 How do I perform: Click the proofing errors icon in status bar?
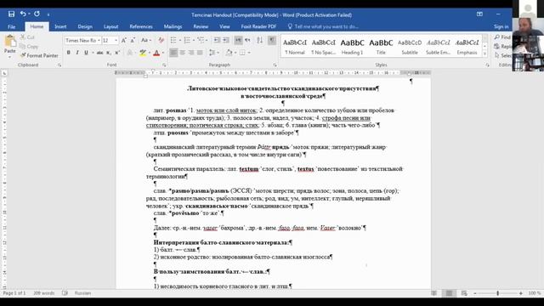(65, 293)
